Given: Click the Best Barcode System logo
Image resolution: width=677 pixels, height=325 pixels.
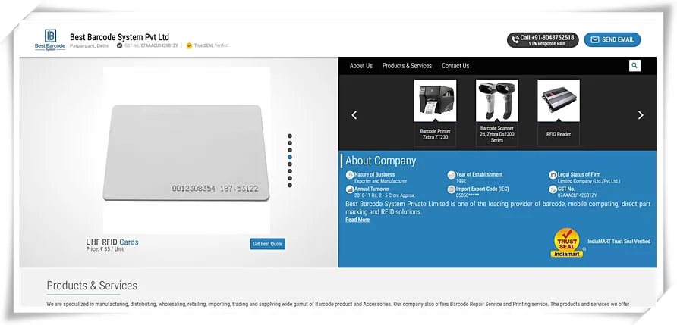Looking at the screenshot, I should pos(50,39).
